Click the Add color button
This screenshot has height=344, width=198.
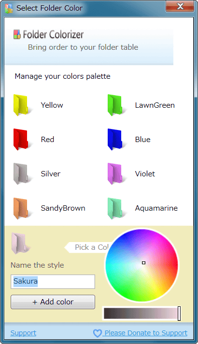tap(53, 302)
